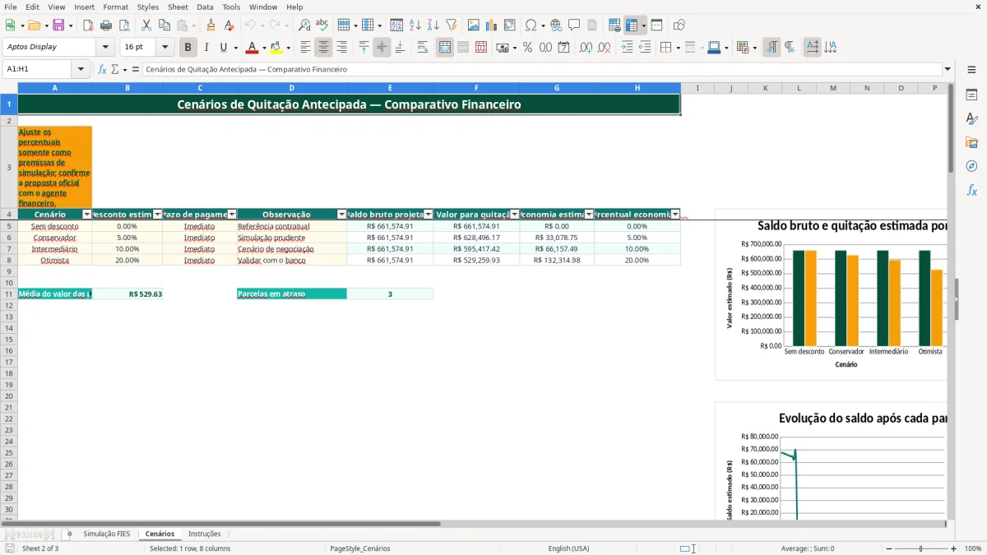Run the Spelling check icon
Image resolution: width=987 pixels, height=555 pixels.
322,25
